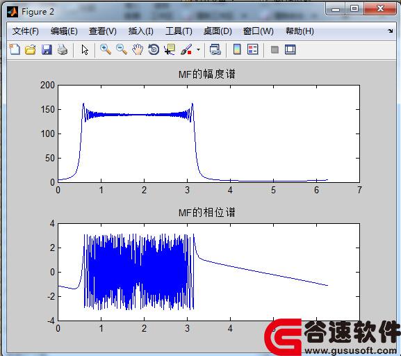Select the Rotate 3D tool
Image resolution: width=401 pixels, height=356 pixels.
(x=154, y=49)
